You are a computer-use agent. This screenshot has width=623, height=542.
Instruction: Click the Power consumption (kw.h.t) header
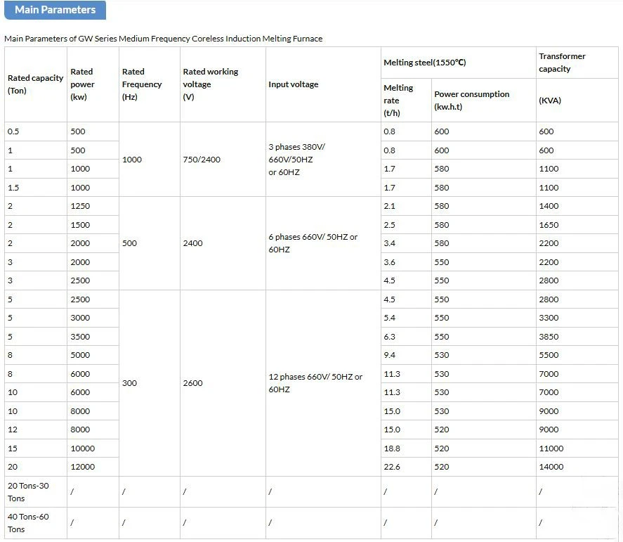[483, 101]
